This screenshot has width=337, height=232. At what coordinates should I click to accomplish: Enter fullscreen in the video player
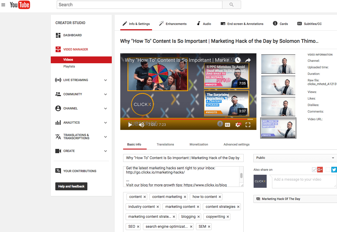(x=248, y=125)
